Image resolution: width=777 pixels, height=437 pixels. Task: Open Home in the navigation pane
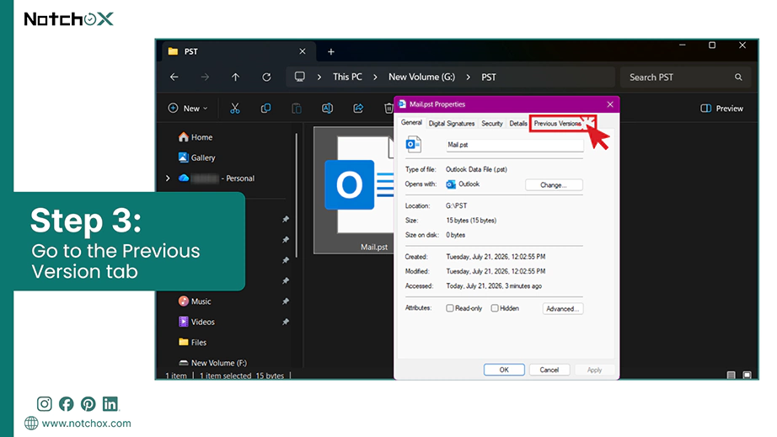point(196,137)
